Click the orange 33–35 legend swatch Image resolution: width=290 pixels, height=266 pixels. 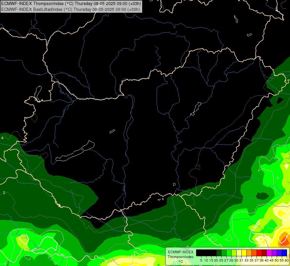(x=249, y=253)
